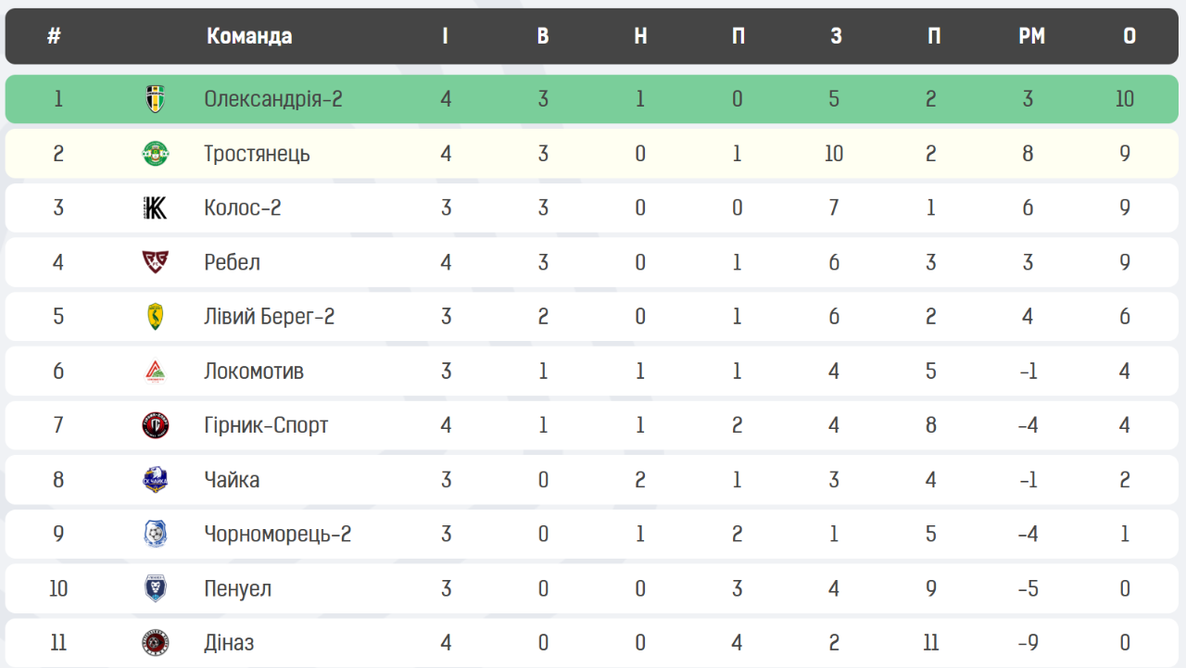Viewport: 1186px width, 668px height.
Task: Click the Олександрія-2 club logo
Action: point(155,99)
